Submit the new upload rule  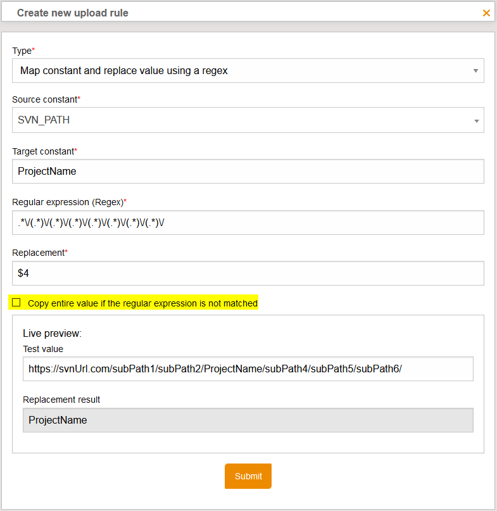coord(248,476)
